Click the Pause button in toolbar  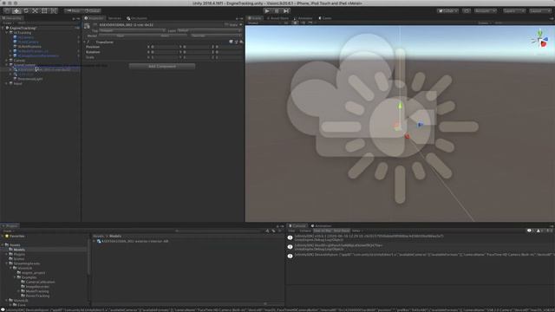coord(277,11)
